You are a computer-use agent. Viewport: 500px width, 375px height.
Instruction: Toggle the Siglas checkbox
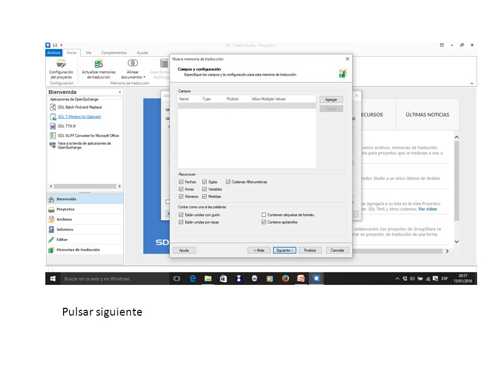tap(204, 182)
